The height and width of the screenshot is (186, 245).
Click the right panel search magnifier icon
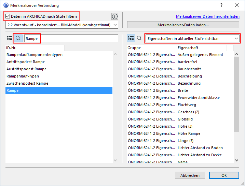[139, 39]
